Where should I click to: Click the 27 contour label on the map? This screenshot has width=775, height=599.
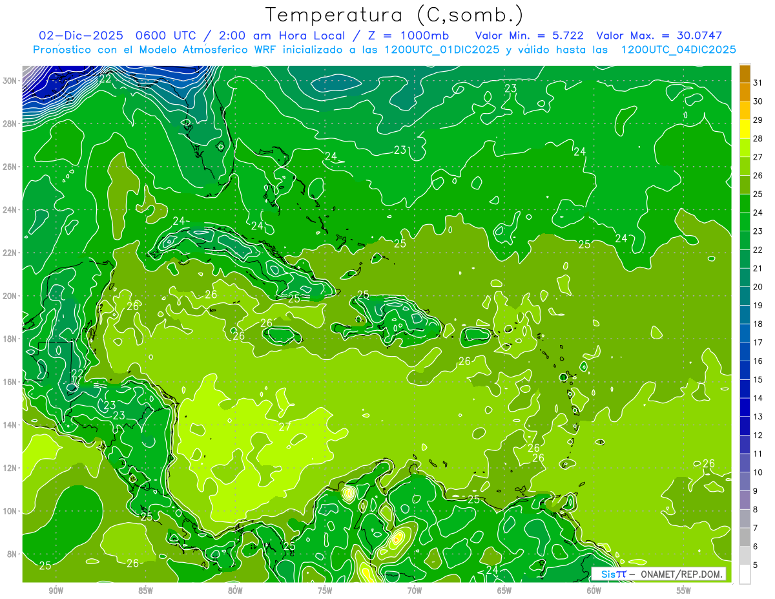pyautogui.click(x=285, y=427)
